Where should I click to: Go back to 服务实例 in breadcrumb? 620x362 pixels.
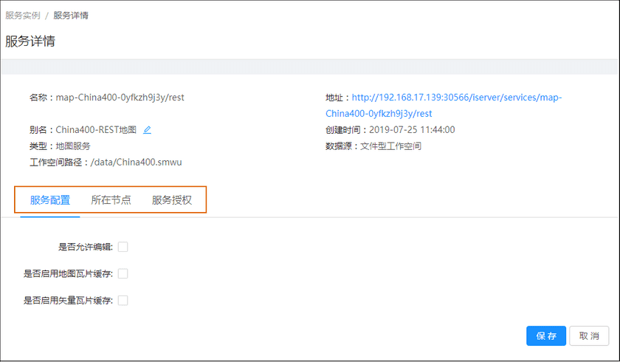coord(23,16)
